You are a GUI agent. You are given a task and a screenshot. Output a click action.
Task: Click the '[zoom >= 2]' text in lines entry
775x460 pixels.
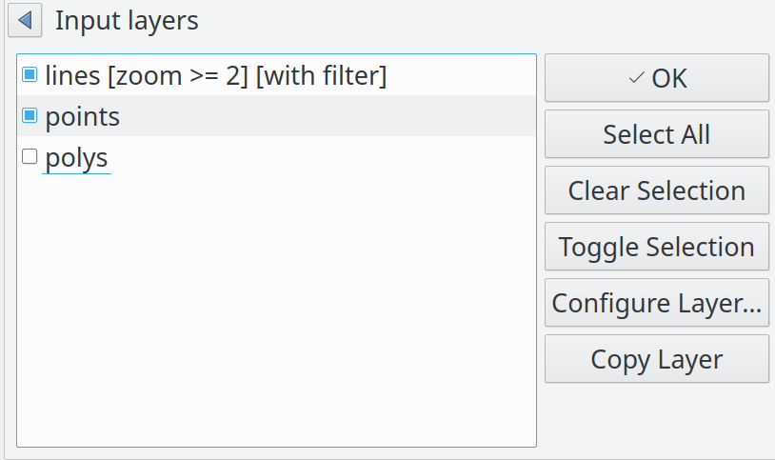tap(178, 76)
